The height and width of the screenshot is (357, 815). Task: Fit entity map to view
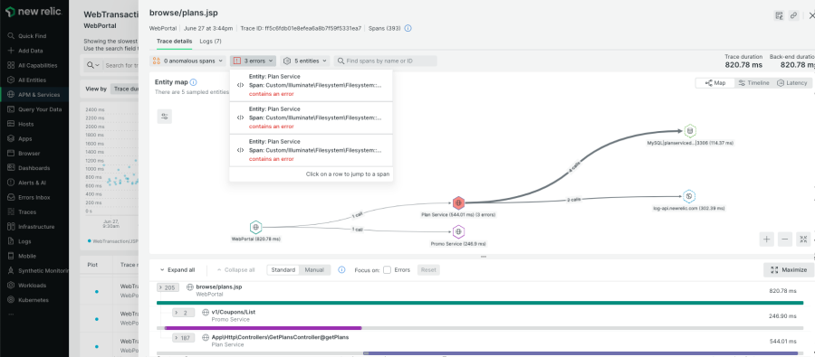pos(803,240)
